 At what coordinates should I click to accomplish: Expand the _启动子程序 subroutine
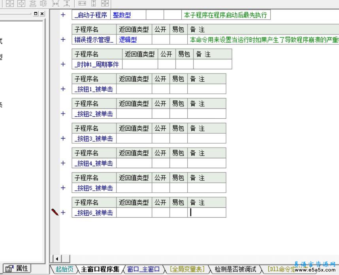[x=63, y=15]
